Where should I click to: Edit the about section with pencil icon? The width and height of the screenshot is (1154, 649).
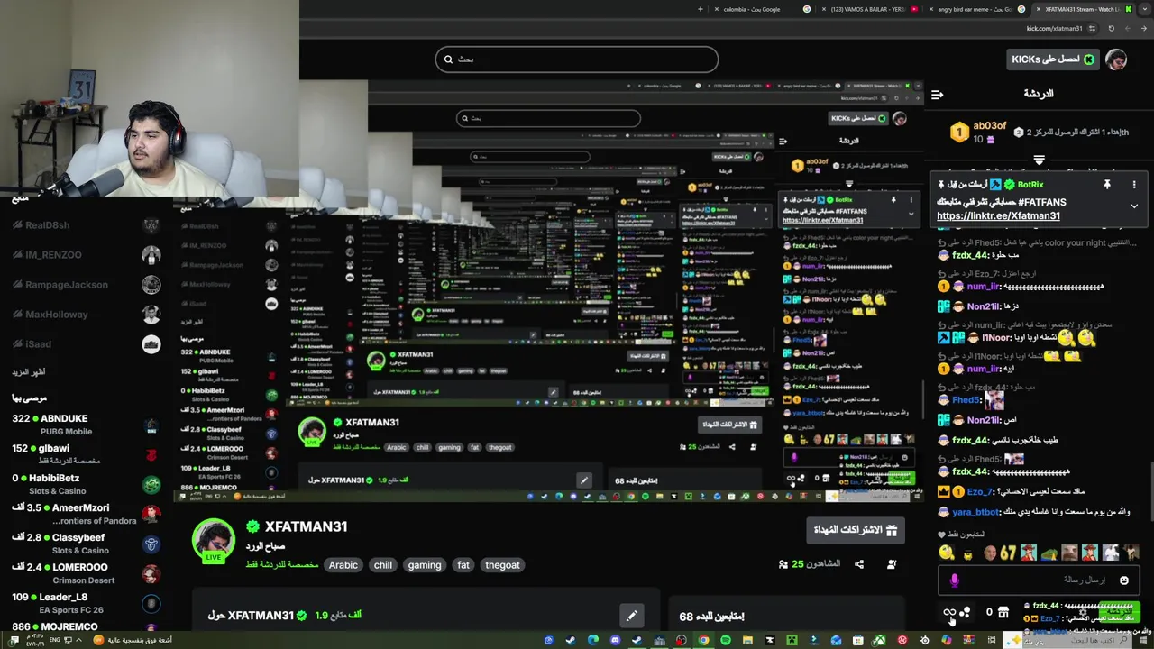(632, 616)
